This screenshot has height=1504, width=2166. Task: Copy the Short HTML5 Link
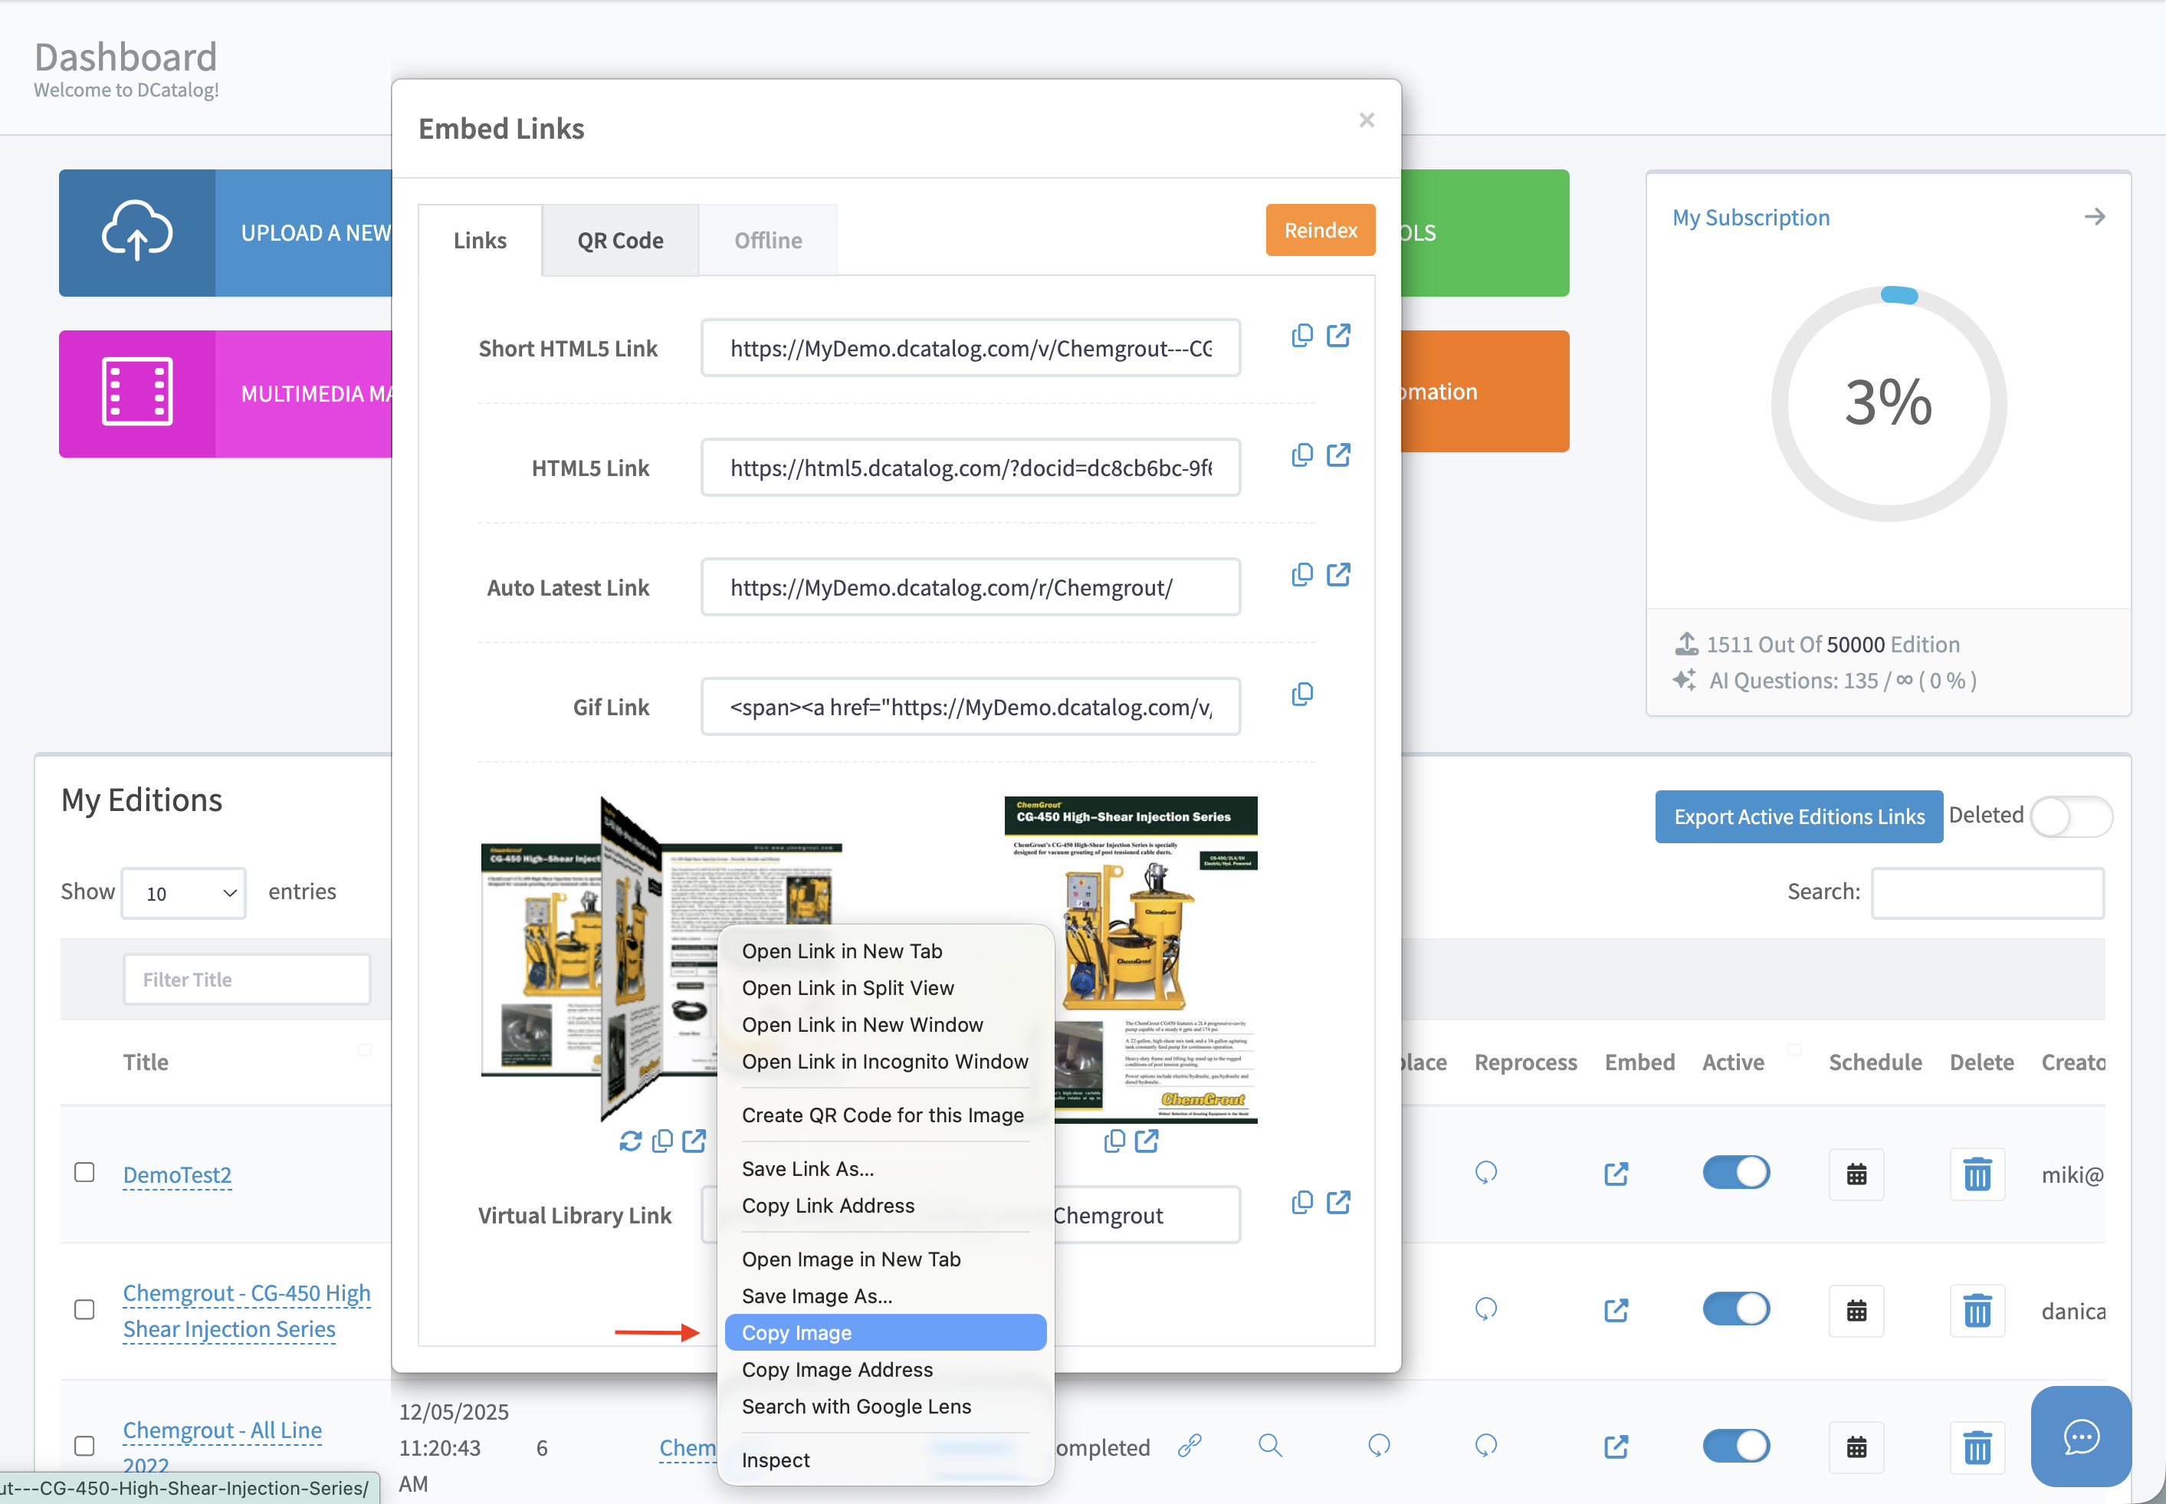click(1301, 336)
